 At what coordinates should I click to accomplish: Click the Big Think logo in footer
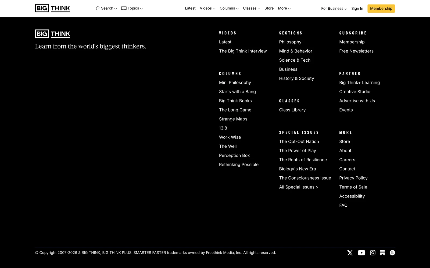pyautogui.click(x=52, y=34)
